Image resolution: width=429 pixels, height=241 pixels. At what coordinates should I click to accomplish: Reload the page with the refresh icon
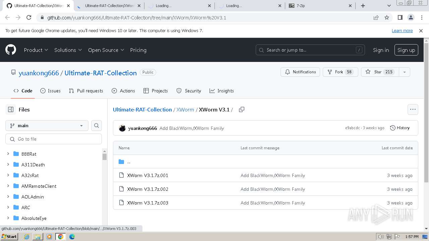(x=29, y=17)
